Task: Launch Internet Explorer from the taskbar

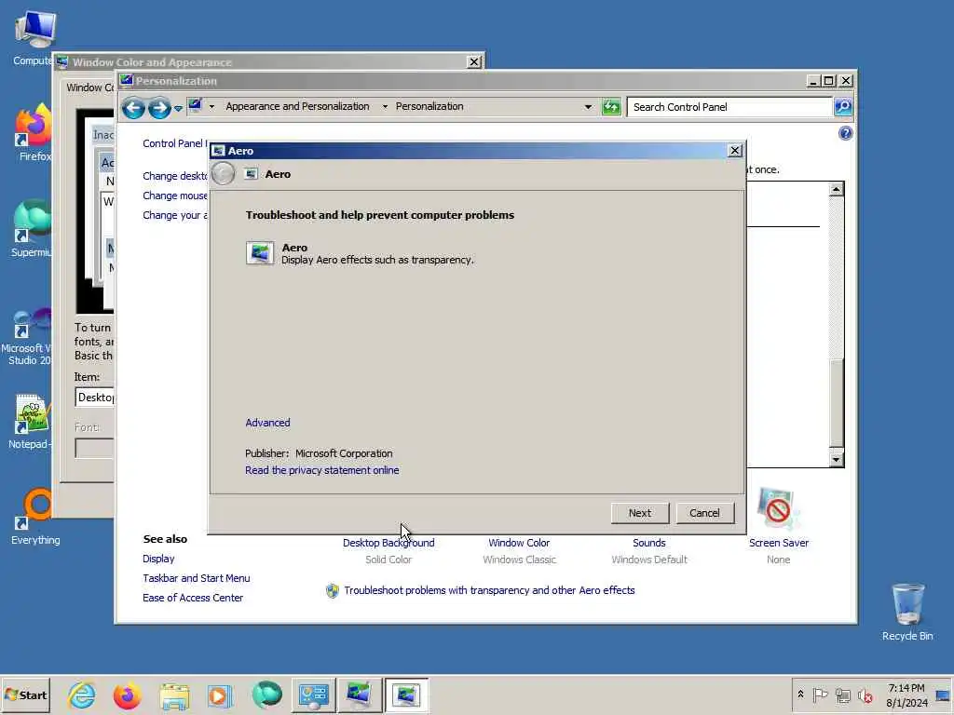Action: (82, 695)
